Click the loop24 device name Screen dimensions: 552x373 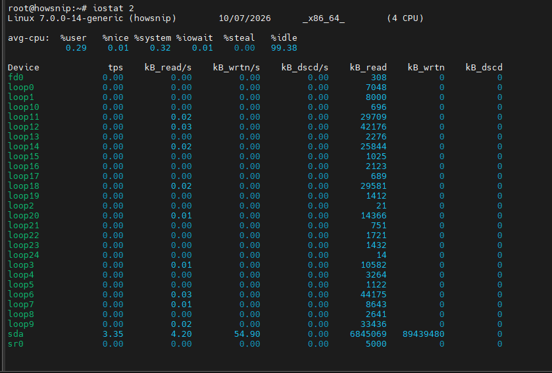pos(24,255)
